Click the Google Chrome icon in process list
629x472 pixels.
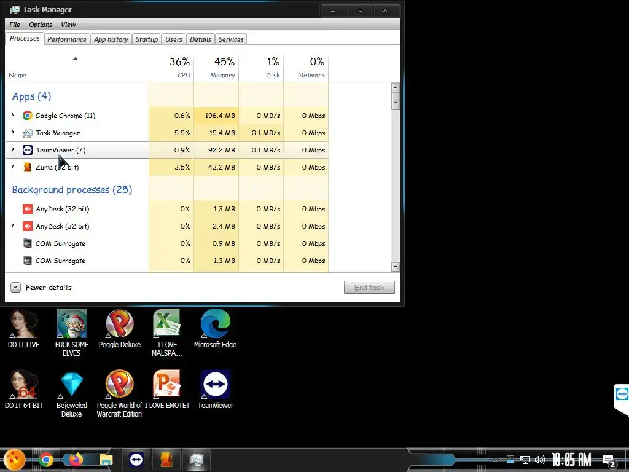(x=27, y=116)
